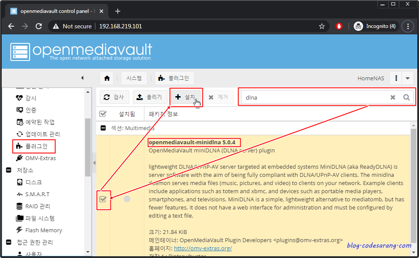Viewport: 419px width, 258px height.
Task: Open S.M.A.R.T in the sidebar
Action: tap(37, 194)
